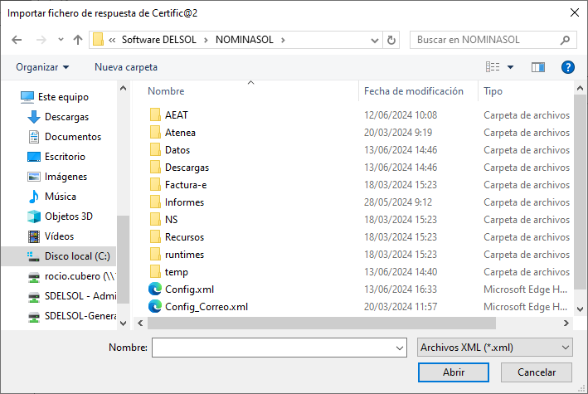Image resolution: width=588 pixels, height=394 pixels.
Task: Click the Abrir button
Action: pos(454,372)
